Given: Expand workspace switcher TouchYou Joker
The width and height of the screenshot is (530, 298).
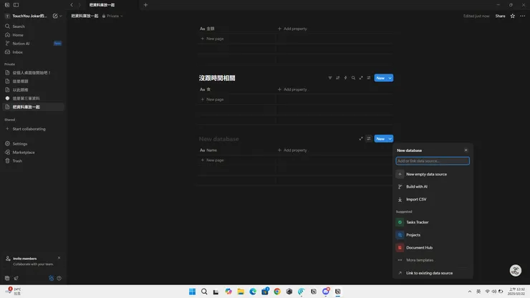Looking at the screenshot, I should (29, 16).
